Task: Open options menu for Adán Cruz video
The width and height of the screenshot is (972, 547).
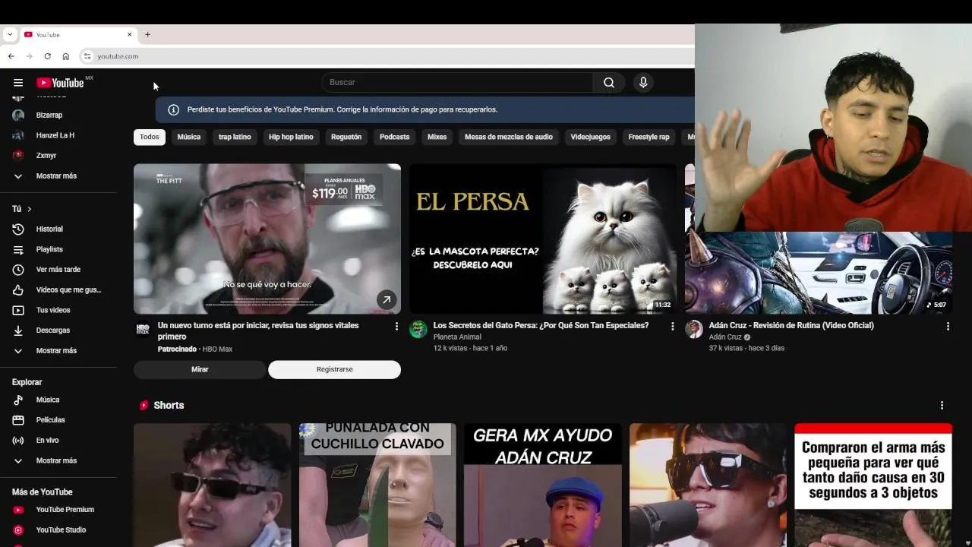Action: click(948, 326)
